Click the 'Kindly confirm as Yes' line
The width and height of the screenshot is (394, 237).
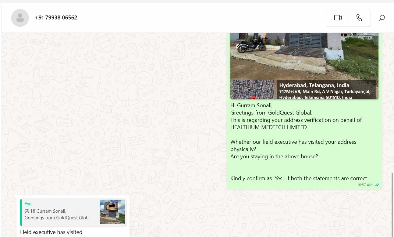pos(299,178)
